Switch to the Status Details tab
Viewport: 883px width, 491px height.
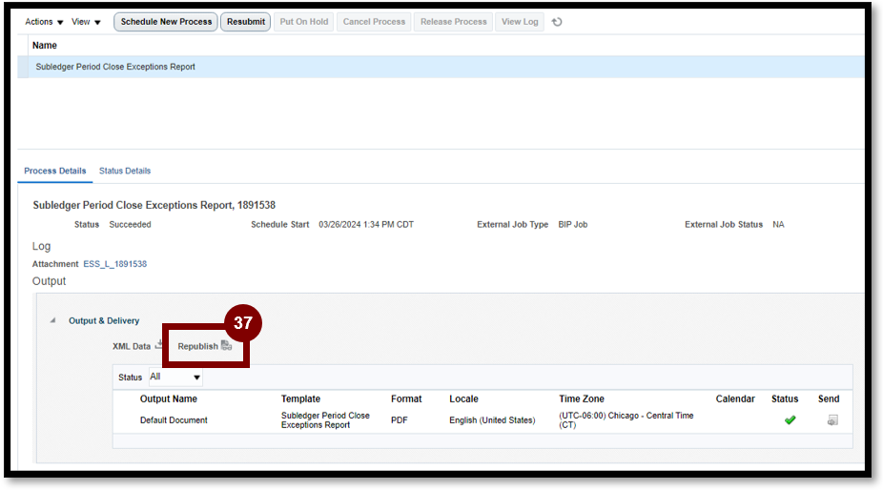125,171
